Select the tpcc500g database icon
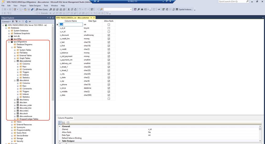 pyautogui.click(x=12, y=39)
